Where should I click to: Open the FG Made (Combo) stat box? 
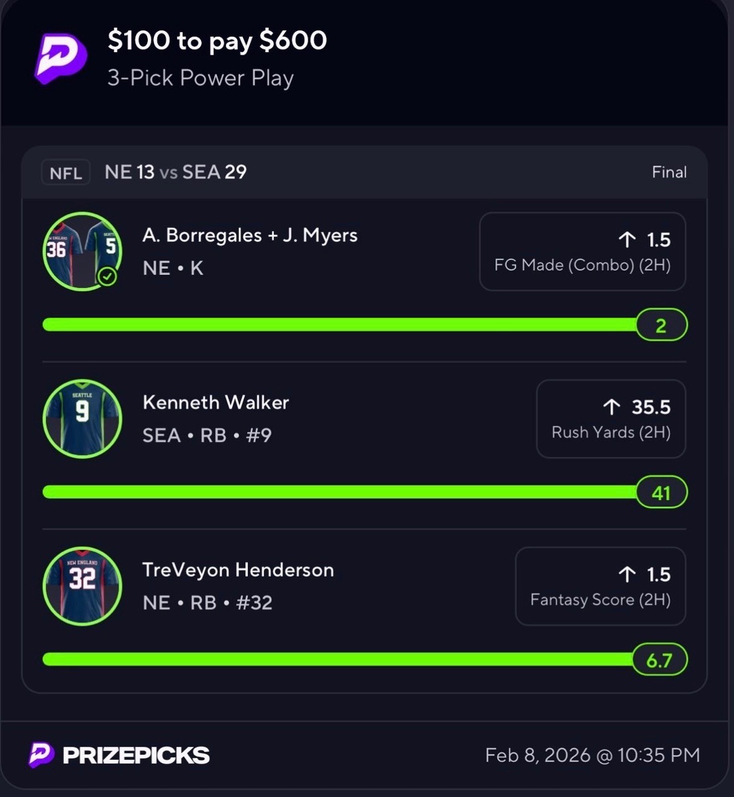tap(582, 251)
